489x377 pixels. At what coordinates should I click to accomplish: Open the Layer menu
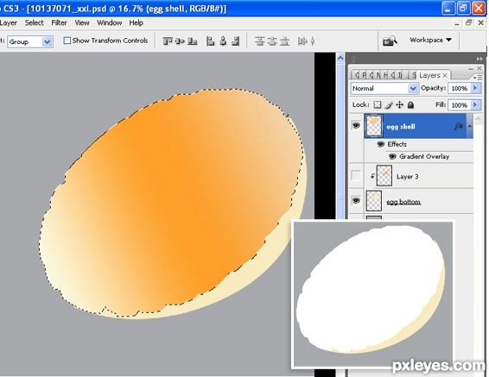[8, 22]
